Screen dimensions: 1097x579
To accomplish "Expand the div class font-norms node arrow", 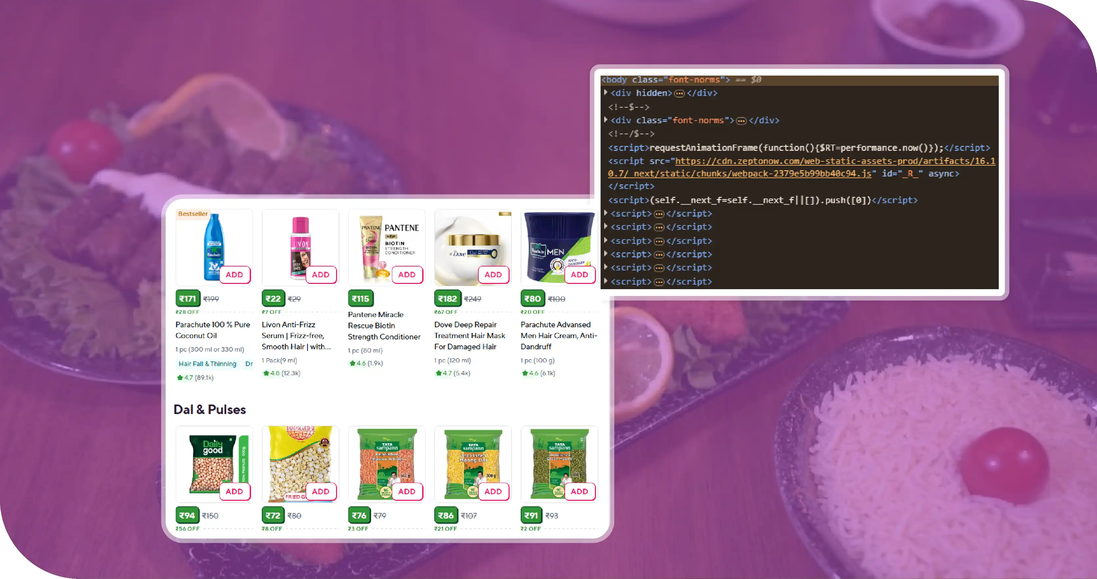I will click(606, 120).
